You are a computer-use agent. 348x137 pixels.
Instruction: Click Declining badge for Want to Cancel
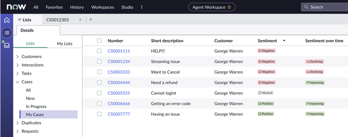(314, 72)
